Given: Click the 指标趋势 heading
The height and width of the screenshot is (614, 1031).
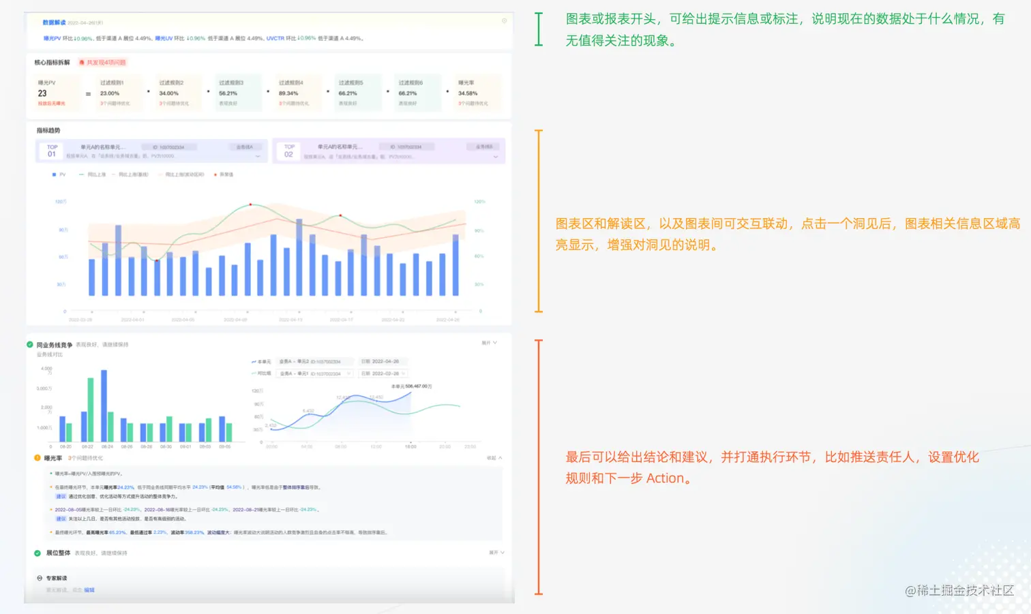Looking at the screenshot, I should click(x=48, y=130).
